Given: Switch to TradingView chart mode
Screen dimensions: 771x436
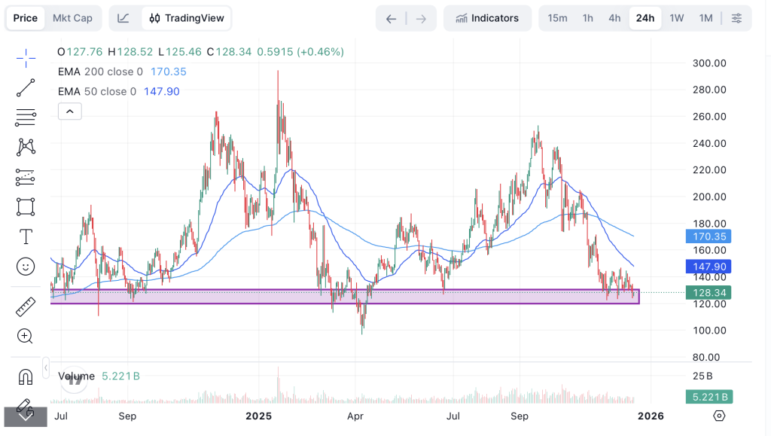Looking at the screenshot, I should [185, 18].
